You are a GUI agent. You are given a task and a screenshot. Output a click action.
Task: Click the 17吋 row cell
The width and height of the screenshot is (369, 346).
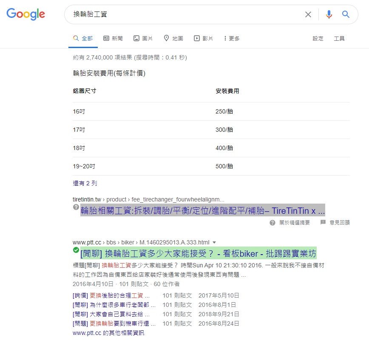click(x=79, y=130)
